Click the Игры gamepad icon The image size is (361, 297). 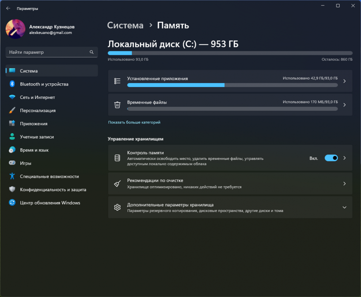pos(12,163)
